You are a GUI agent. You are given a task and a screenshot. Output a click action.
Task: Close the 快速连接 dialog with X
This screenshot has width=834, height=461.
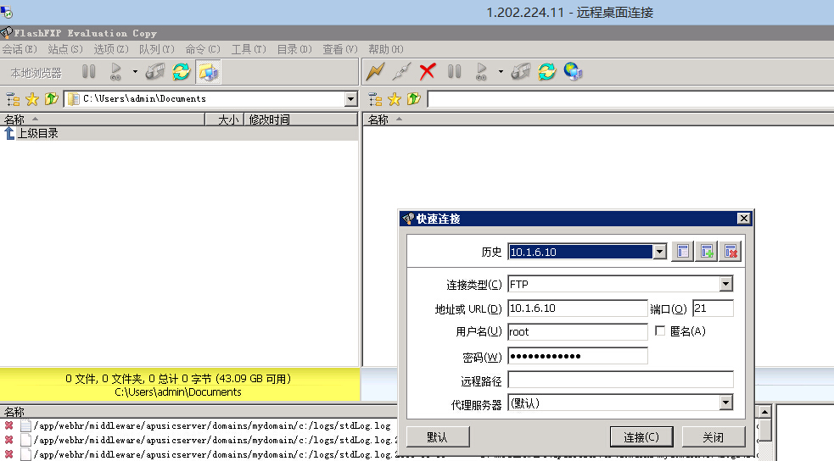[743, 219]
